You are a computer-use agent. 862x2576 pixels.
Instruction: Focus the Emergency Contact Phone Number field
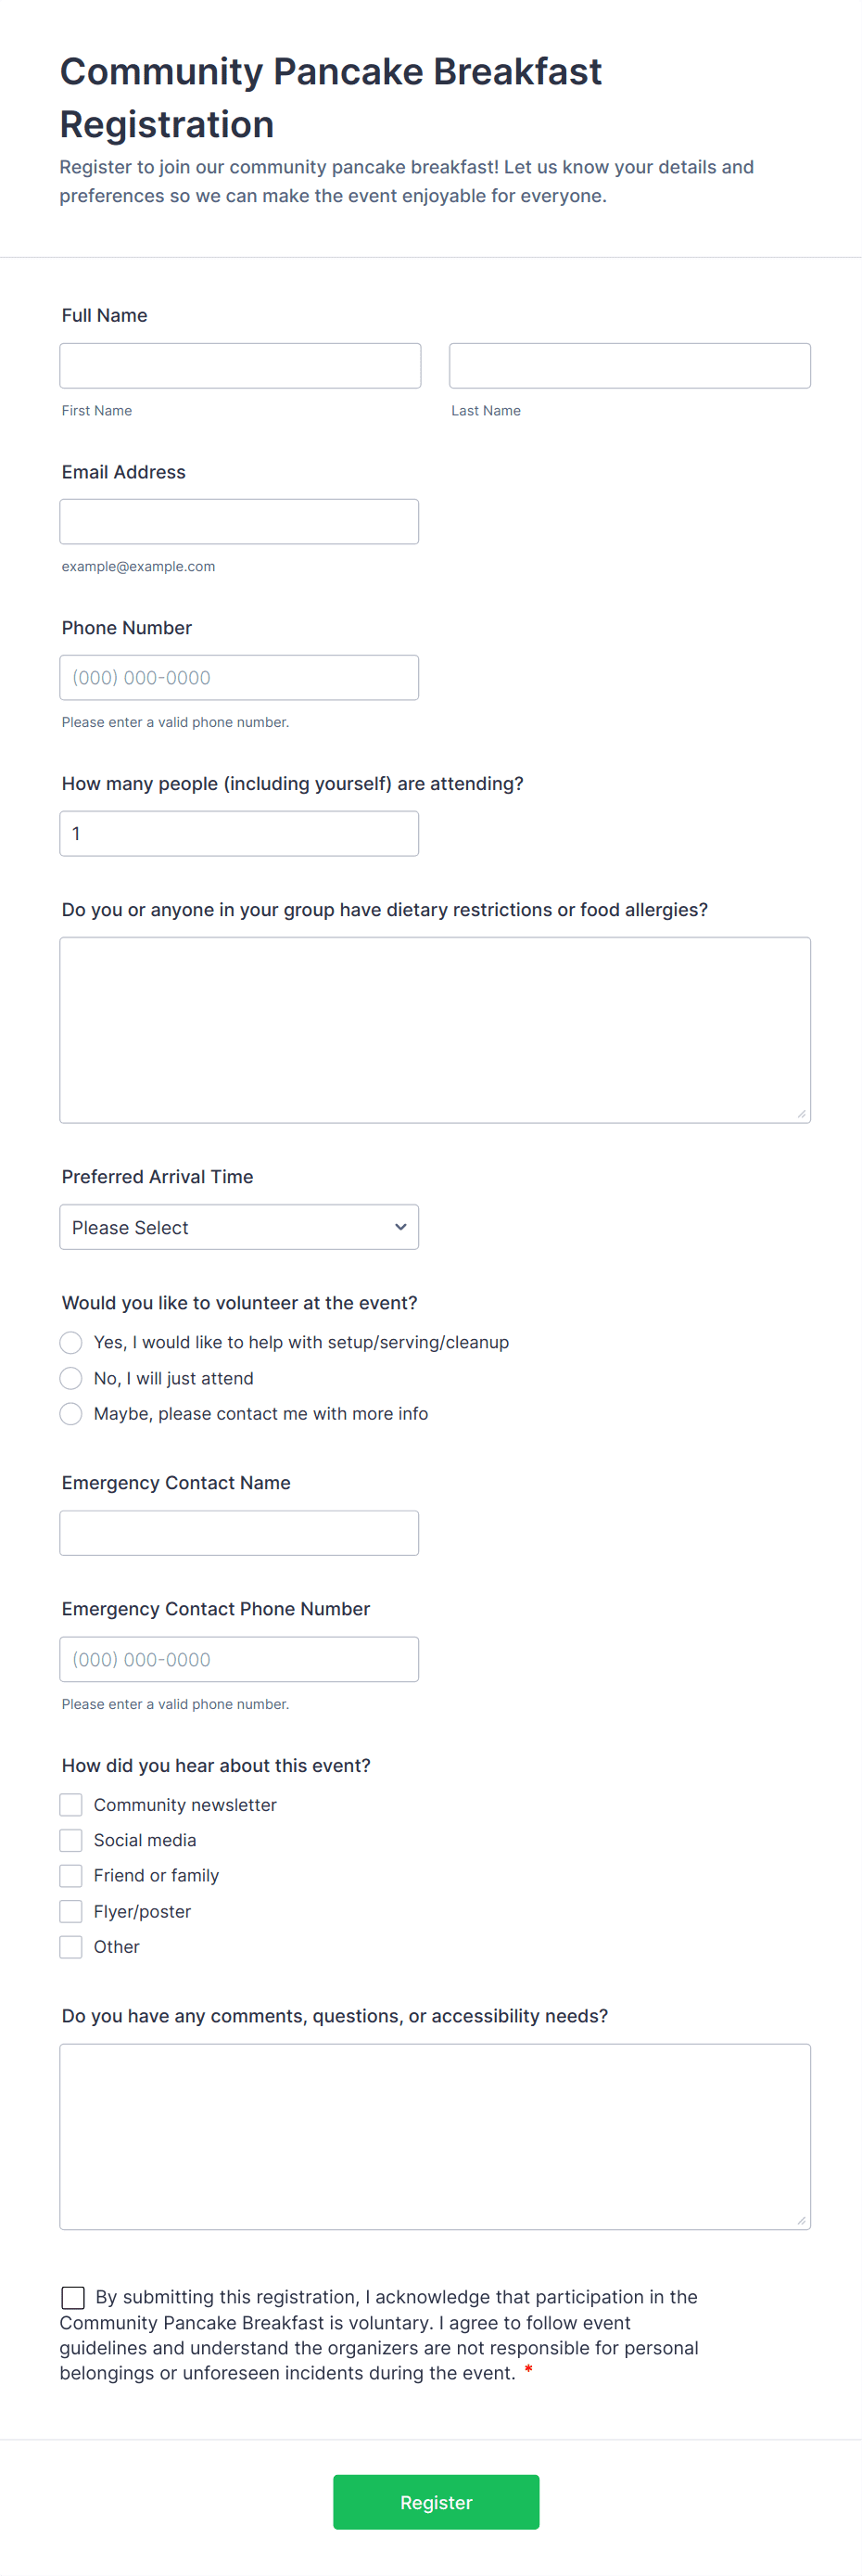tap(239, 1659)
